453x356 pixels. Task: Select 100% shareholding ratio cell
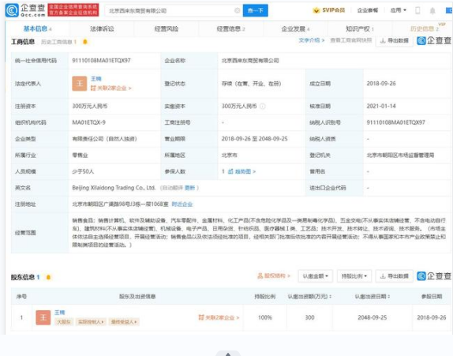click(x=265, y=317)
